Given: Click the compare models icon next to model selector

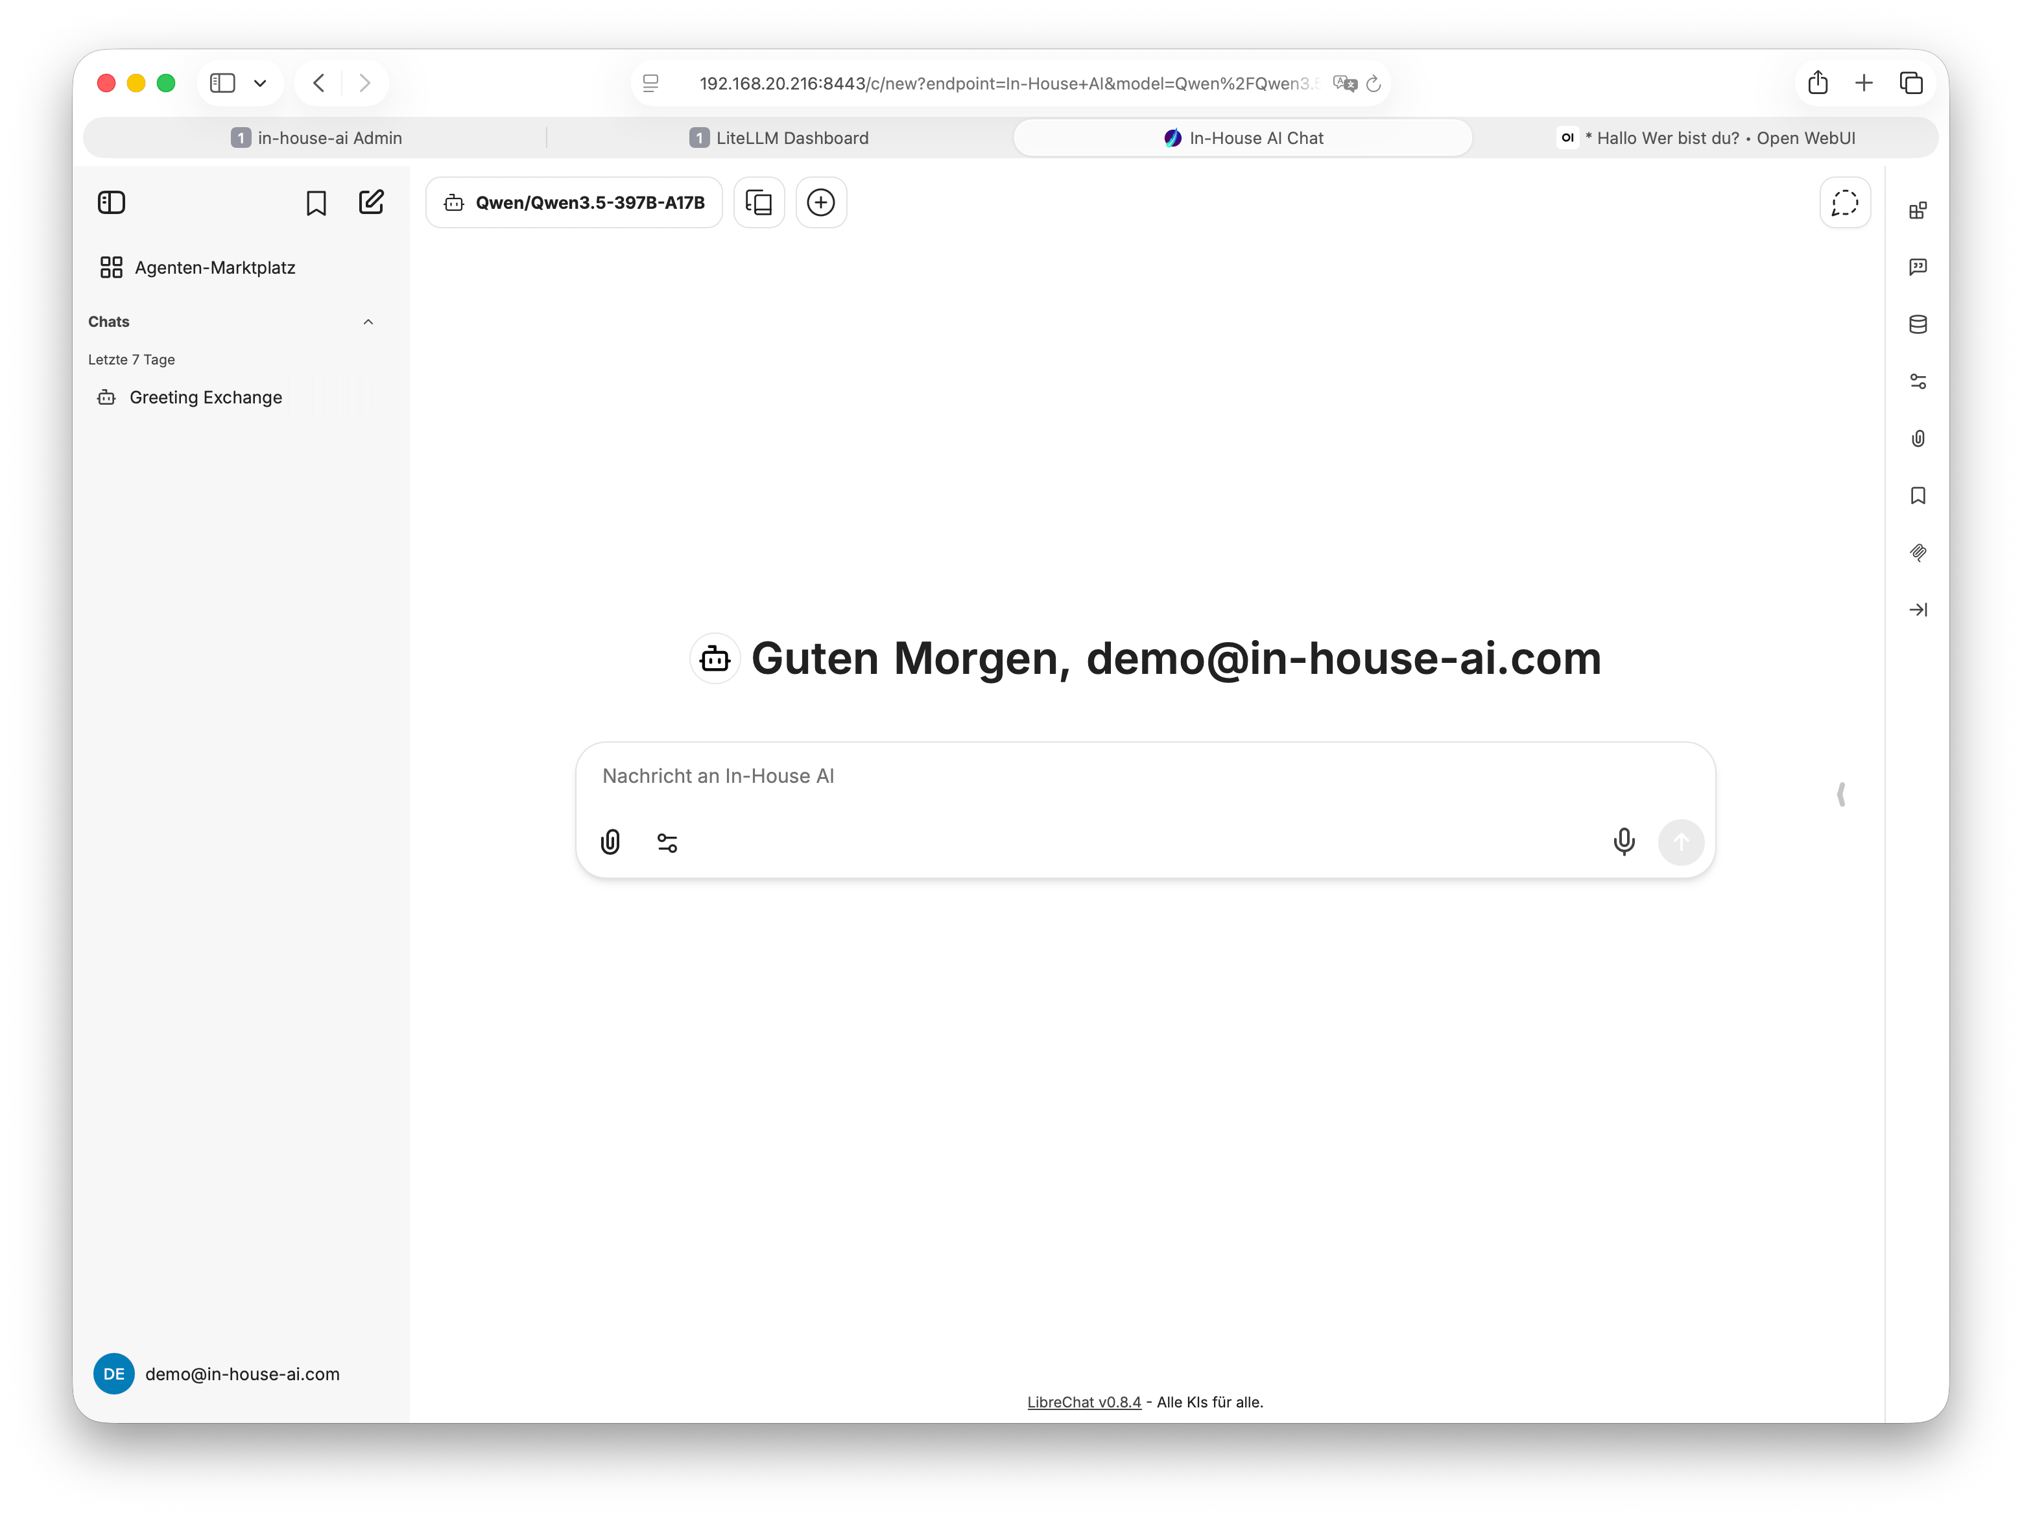Looking at the screenshot, I should coord(759,202).
